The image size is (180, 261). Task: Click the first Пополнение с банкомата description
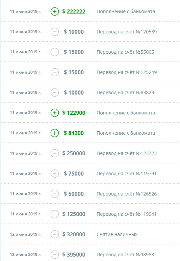coord(126,11)
